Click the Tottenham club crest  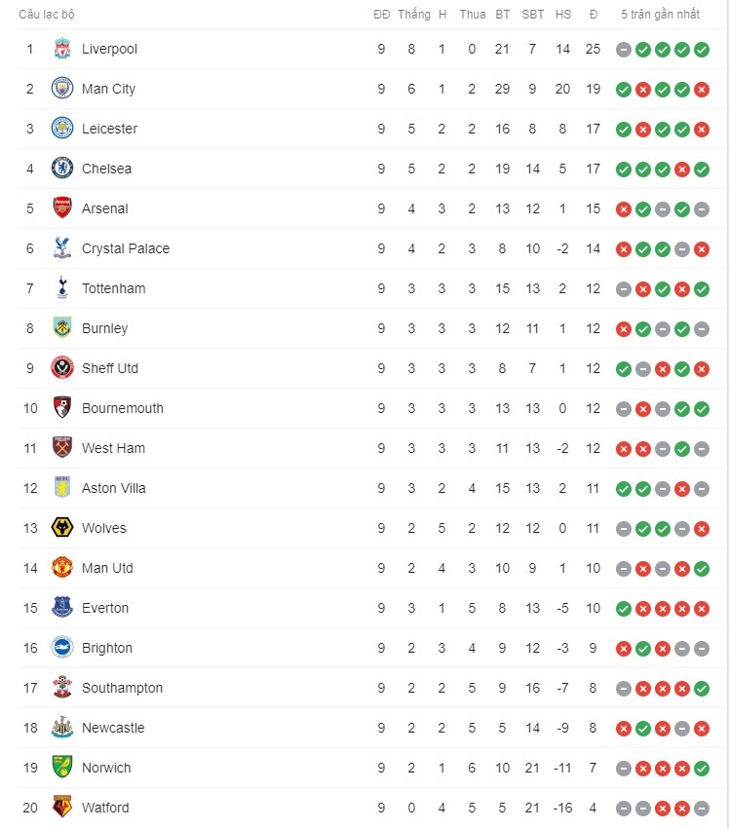[62, 288]
